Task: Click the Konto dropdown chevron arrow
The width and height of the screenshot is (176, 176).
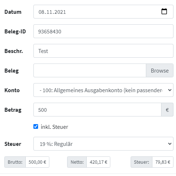Action: point(170,90)
